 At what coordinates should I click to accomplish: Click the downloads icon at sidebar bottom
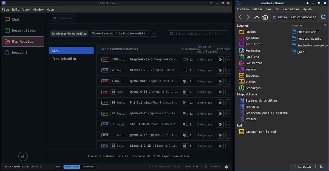(23, 156)
